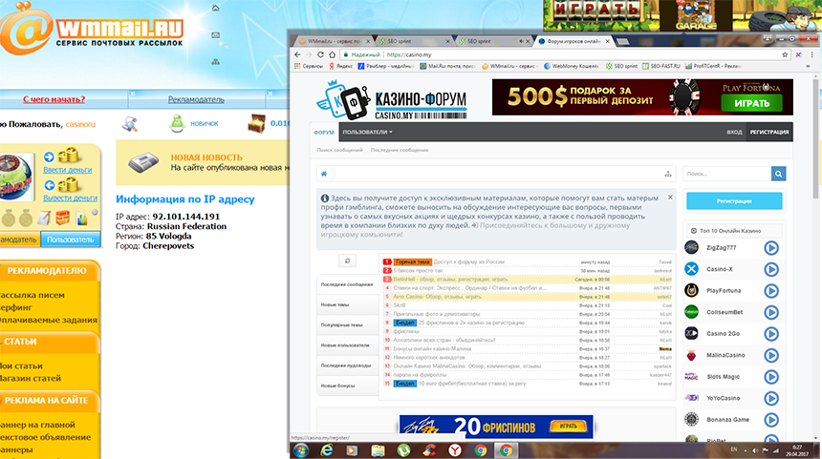822x459 pixels.
Task: Bookmark this page with the star icon
Action: click(x=785, y=54)
